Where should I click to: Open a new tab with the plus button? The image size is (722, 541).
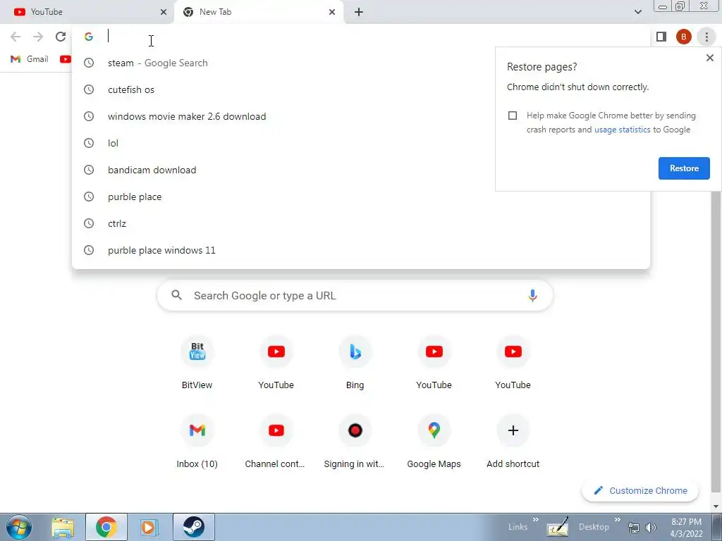359,12
